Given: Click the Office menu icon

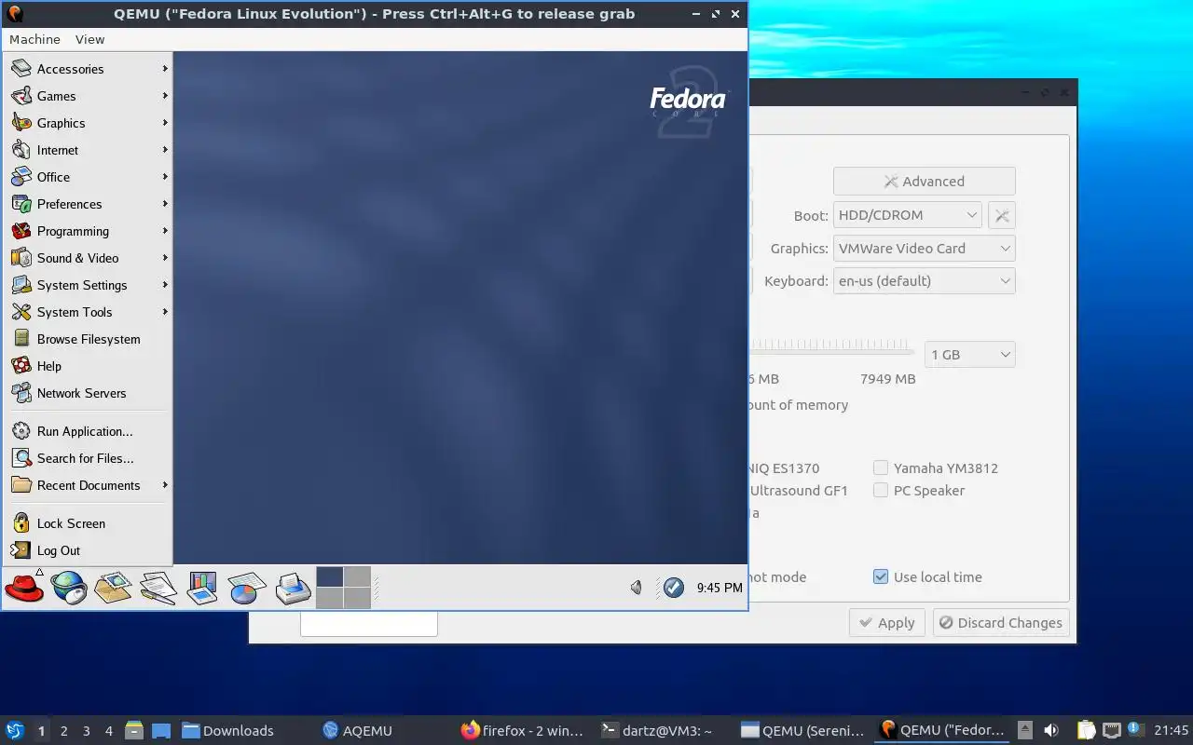Looking at the screenshot, I should coord(21,177).
